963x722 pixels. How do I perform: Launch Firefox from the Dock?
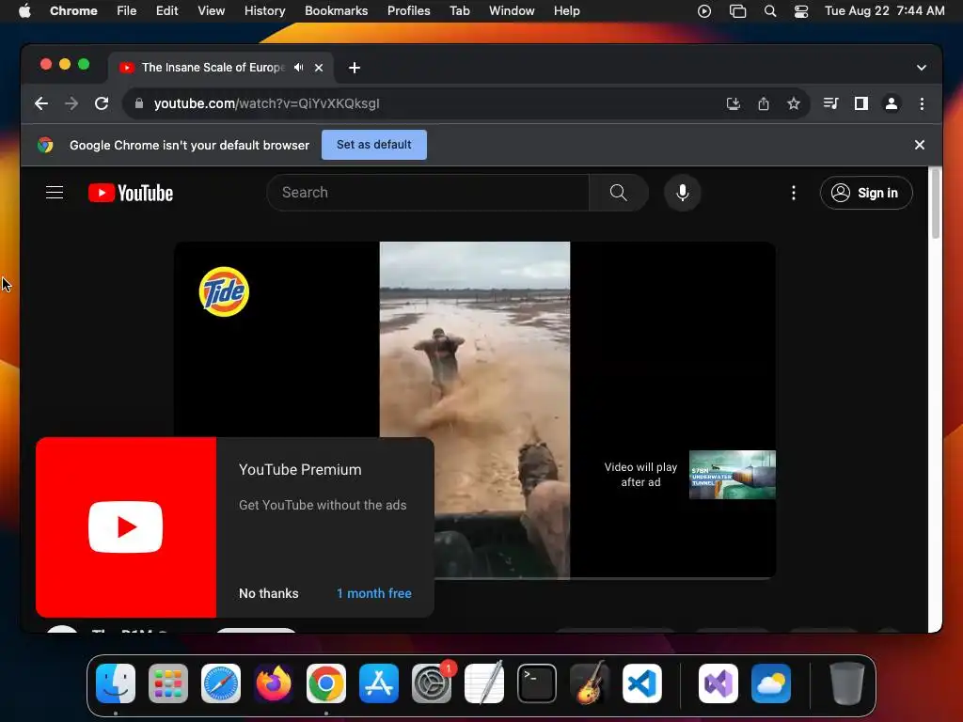pyautogui.click(x=274, y=683)
